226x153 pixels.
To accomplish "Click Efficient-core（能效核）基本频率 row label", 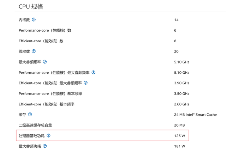I will 47,104.
